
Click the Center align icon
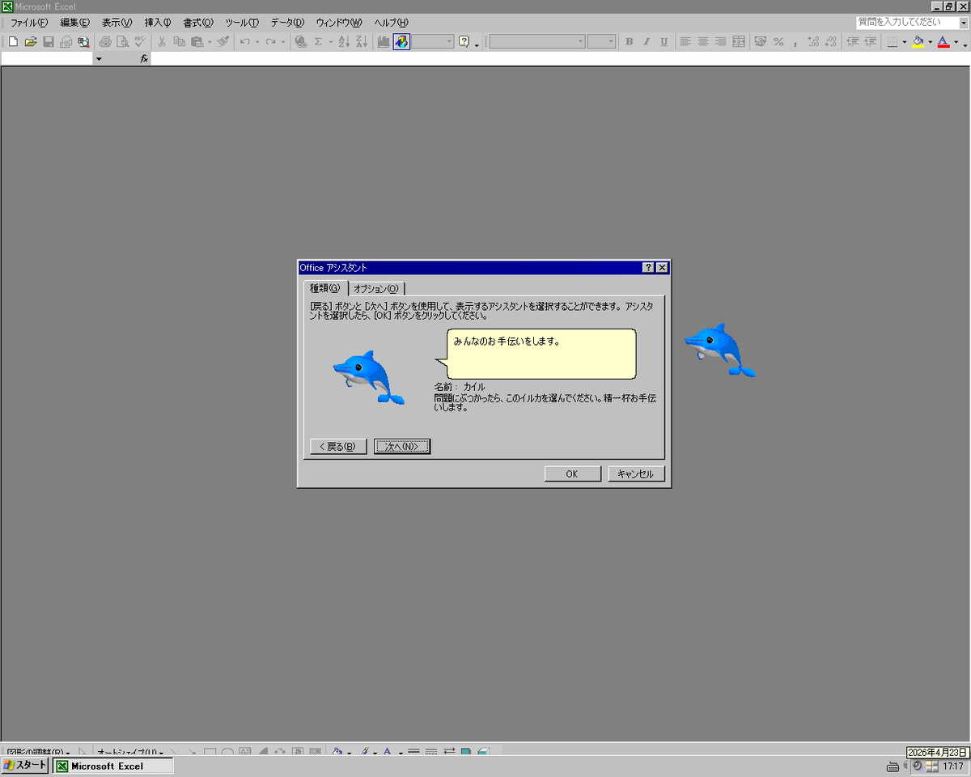pos(703,41)
